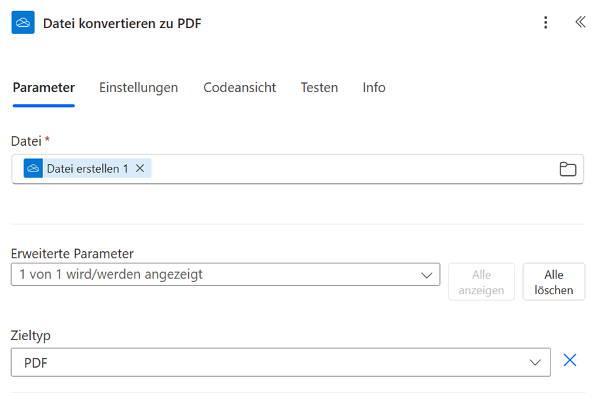Collapse the panel with the double chevron
The image size is (593, 397).
(580, 22)
